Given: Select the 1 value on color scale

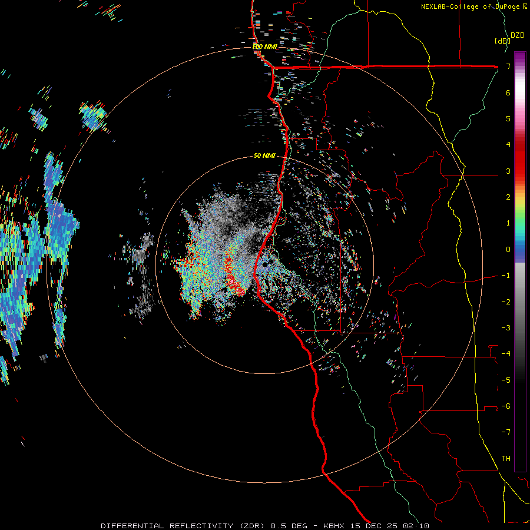Looking at the screenshot, I should pyautogui.click(x=508, y=223).
